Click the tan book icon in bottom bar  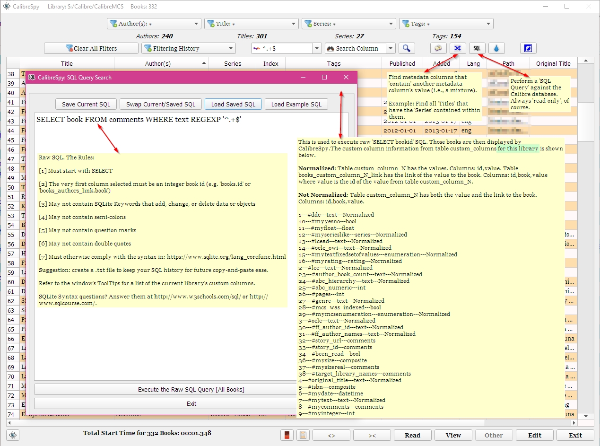tap(303, 435)
